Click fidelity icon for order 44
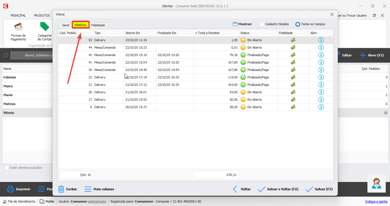390x206 pixels. click(x=293, y=48)
